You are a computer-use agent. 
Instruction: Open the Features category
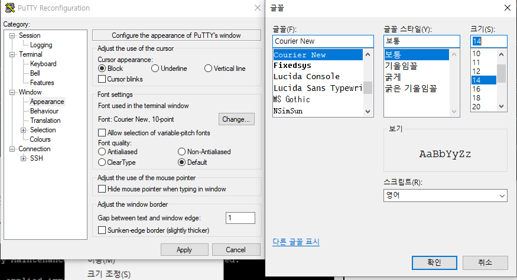click(x=42, y=83)
